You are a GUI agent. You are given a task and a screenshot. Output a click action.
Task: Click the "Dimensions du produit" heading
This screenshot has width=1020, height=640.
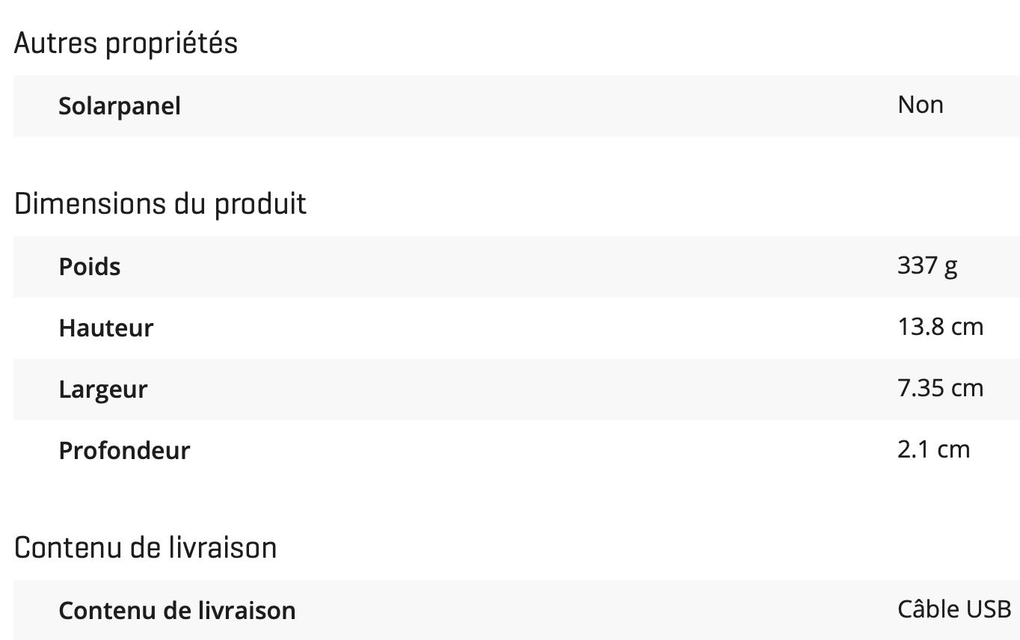(x=160, y=204)
